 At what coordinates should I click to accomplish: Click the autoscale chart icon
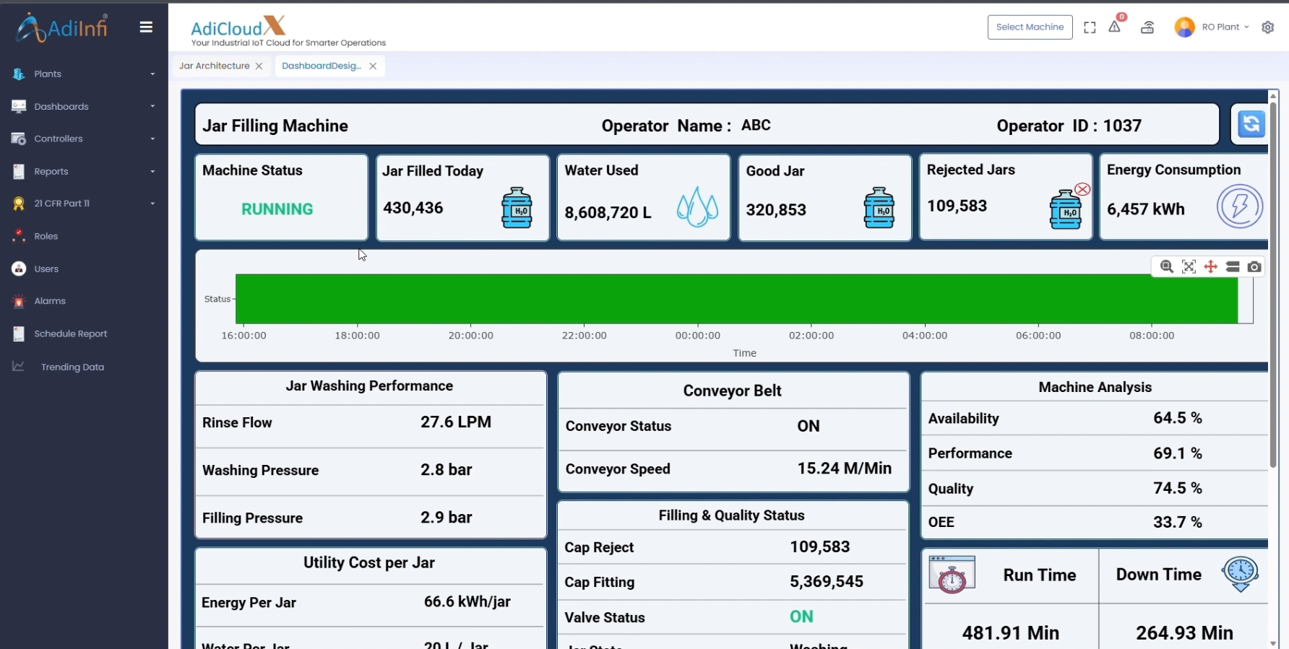(1189, 266)
